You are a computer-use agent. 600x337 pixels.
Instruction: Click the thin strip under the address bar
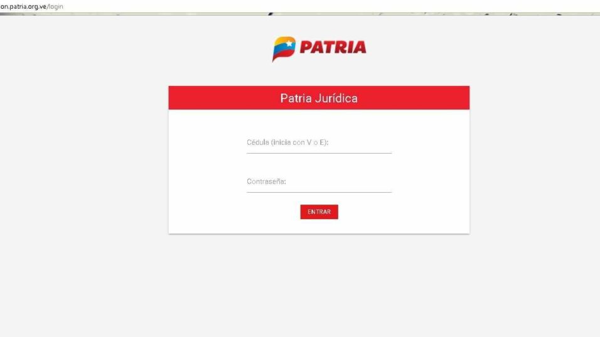coord(300,14)
